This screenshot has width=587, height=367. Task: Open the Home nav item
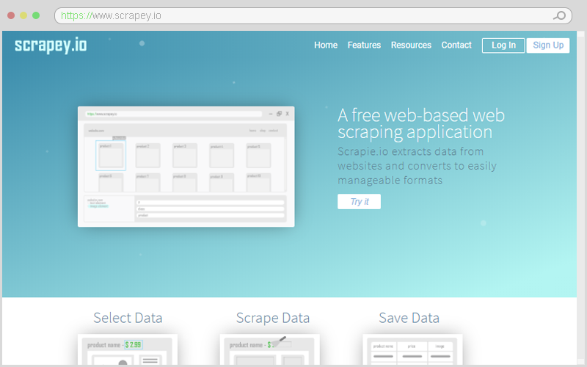pos(326,46)
